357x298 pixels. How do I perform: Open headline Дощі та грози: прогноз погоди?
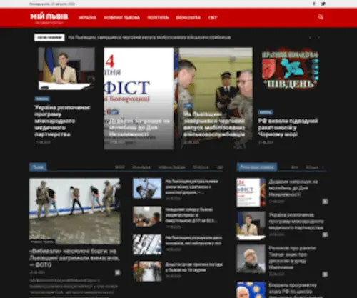click(x=194, y=267)
